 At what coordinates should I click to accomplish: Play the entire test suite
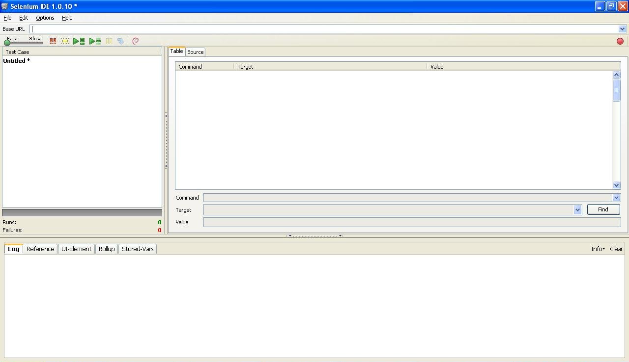(79, 41)
